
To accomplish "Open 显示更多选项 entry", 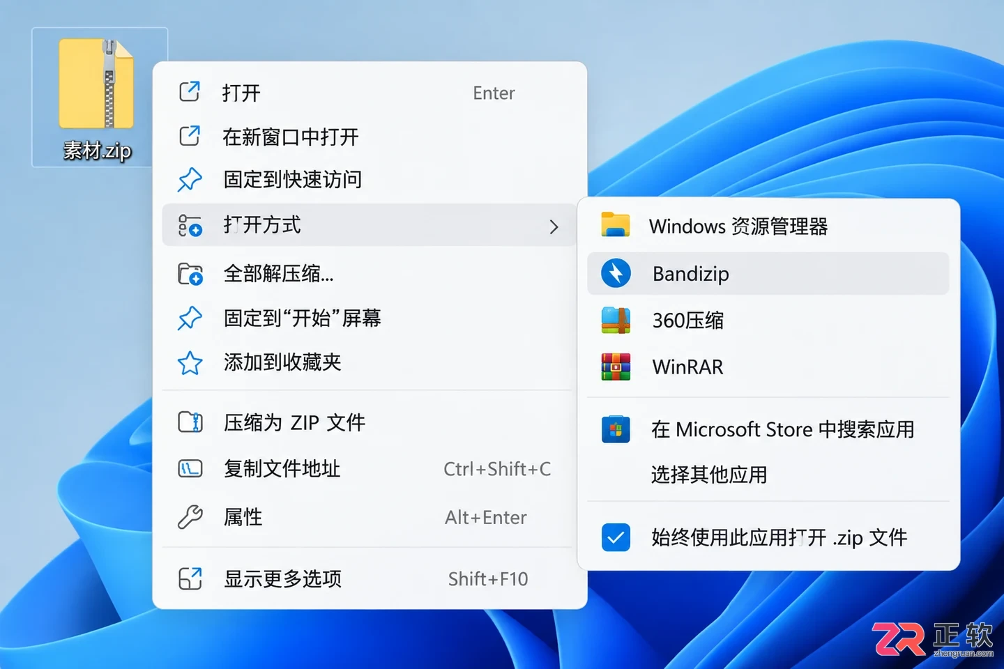I will coord(370,579).
